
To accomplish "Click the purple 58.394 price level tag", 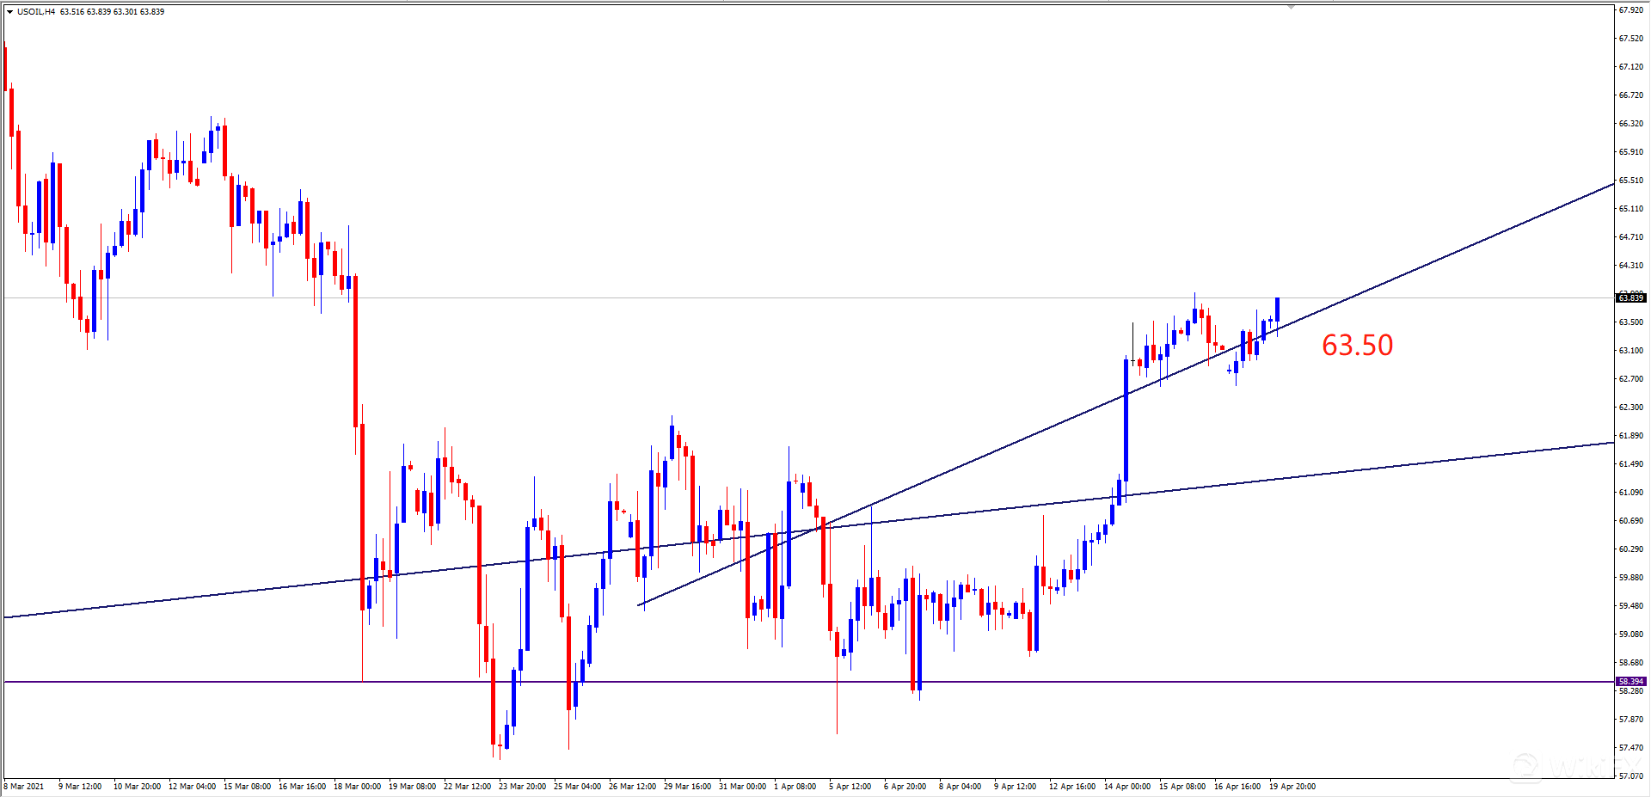I will 1631,681.
